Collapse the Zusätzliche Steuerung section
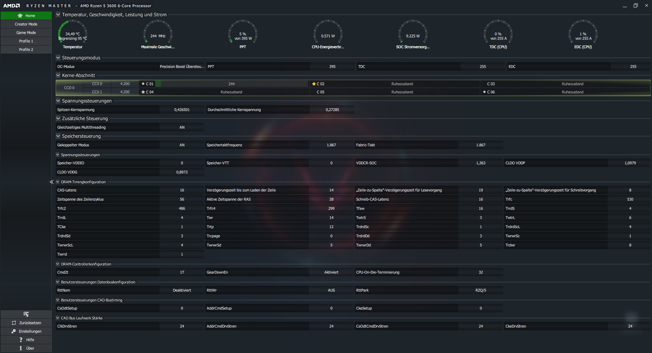Viewport: 652px width, 353px height. point(58,118)
